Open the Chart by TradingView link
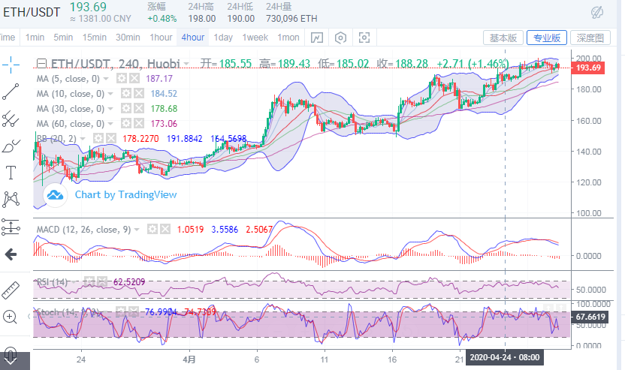Viewport: 625px width, 370px height. tap(126, 195)
